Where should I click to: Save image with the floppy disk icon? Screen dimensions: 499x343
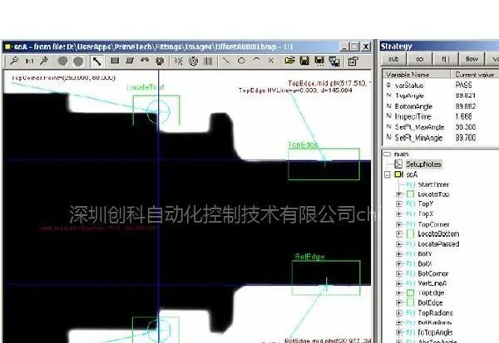point(304,61)
